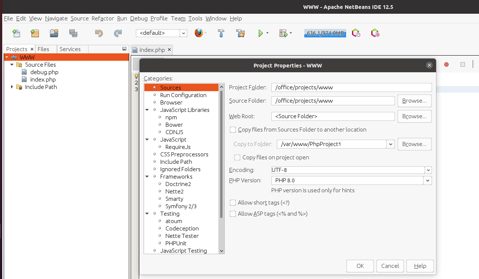Close the index.php editor tab
The image size is (479, 279).
click(169, 50)
